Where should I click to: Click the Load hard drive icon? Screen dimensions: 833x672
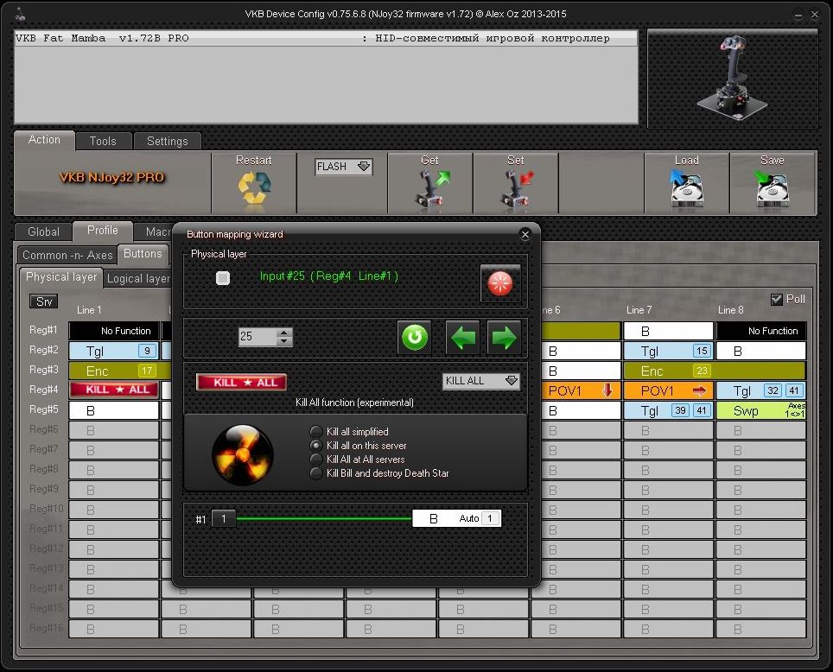point(686,189)
